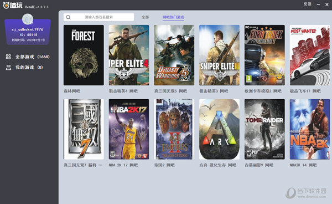Click the NBA 2K 17 网吧 title
The image size is (332, 204).
123,165
